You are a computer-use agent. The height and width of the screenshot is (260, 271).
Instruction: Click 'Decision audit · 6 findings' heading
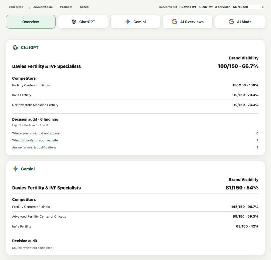pyautogui.click(x=35, y=119)
